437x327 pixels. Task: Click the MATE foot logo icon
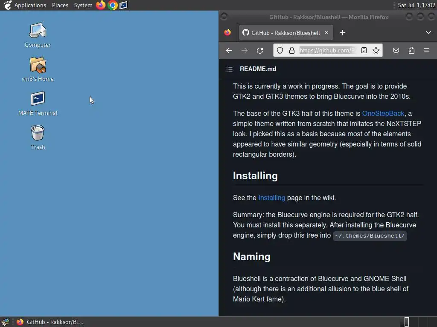(8, 5)
